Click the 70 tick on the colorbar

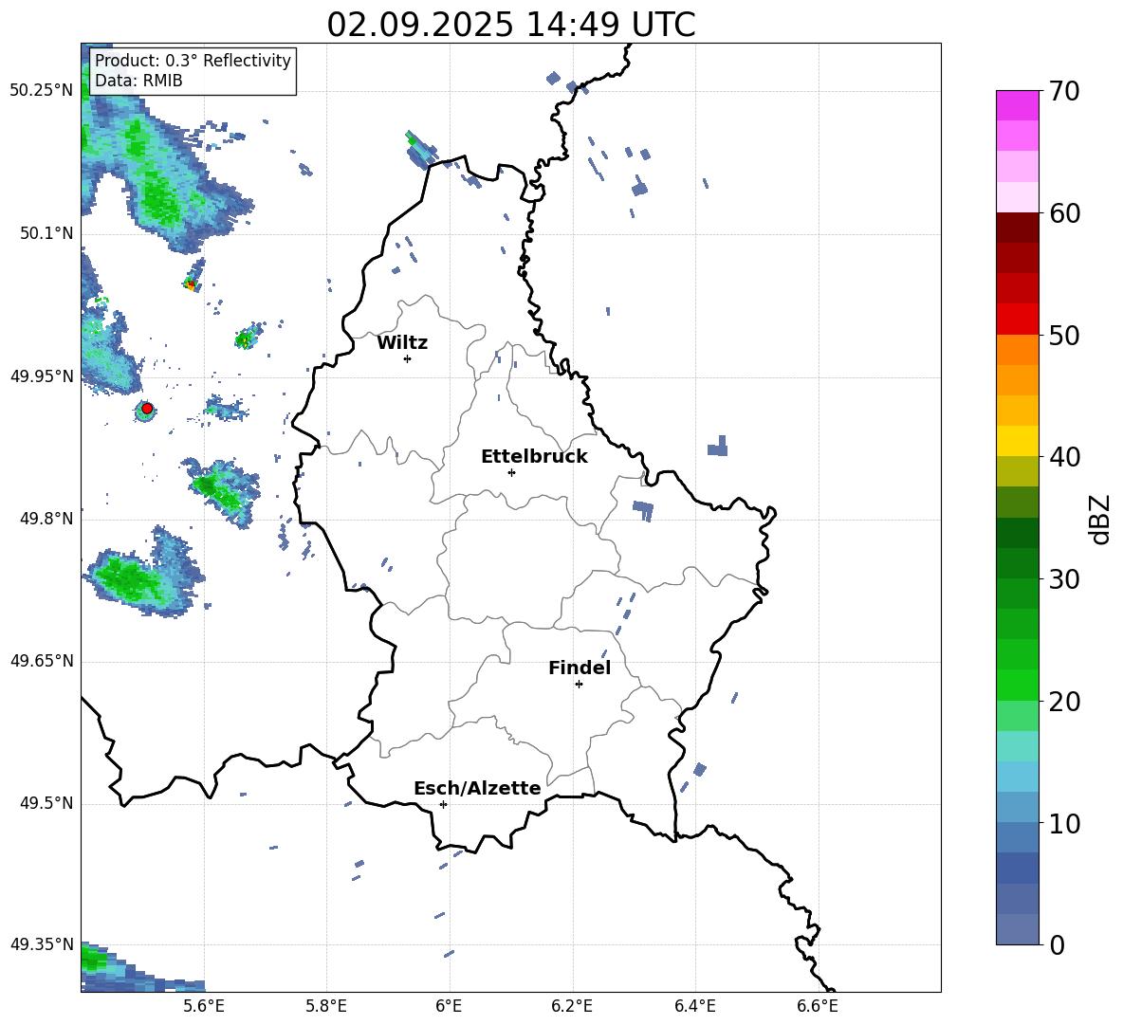[x=1064, y=91]
